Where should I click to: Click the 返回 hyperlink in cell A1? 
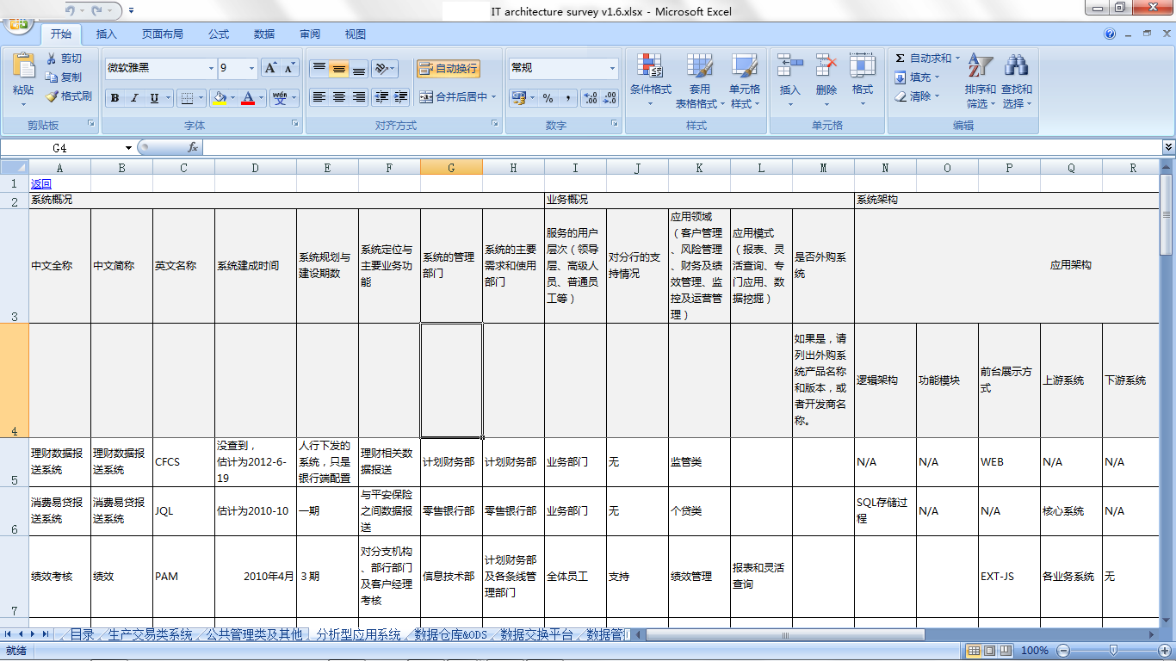click(x=40, y=183)
